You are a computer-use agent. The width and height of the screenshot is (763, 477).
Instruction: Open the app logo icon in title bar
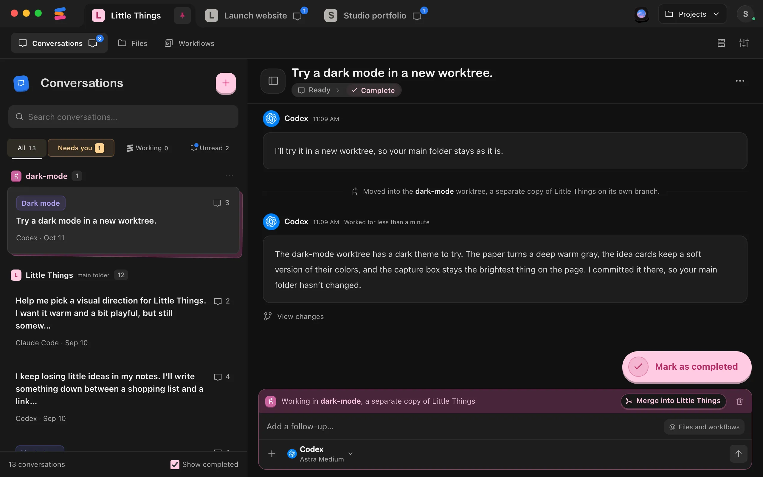[x=60, y=14]
